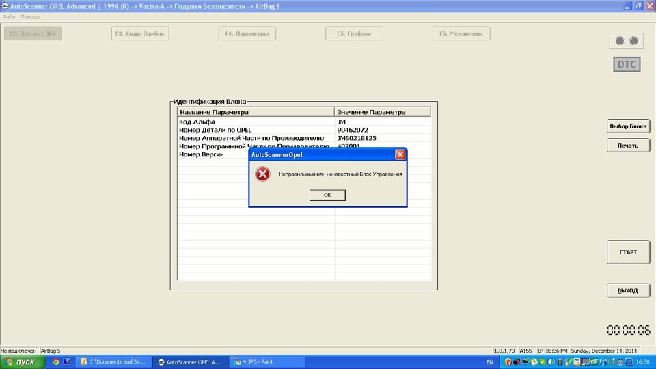The width and height of the screenshot is (656, 369).
Task: Click the connection status lights indicator
Action: click(627, 40)
